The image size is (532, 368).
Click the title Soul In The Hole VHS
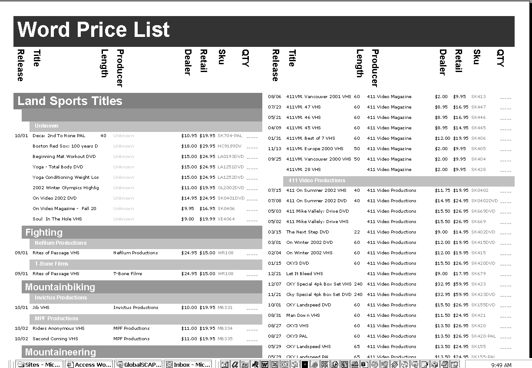[57, 219]
